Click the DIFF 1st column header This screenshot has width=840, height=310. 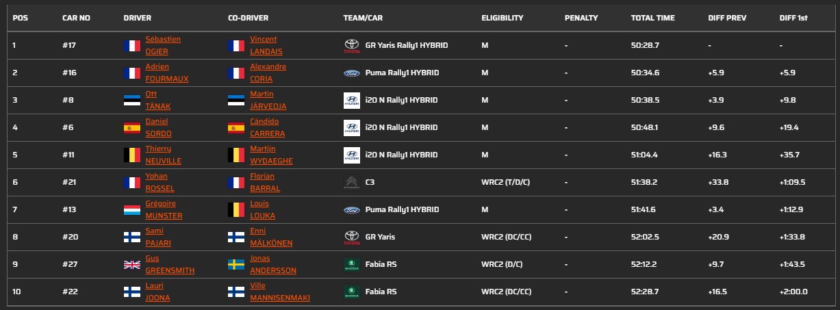[x=793, y=17]
